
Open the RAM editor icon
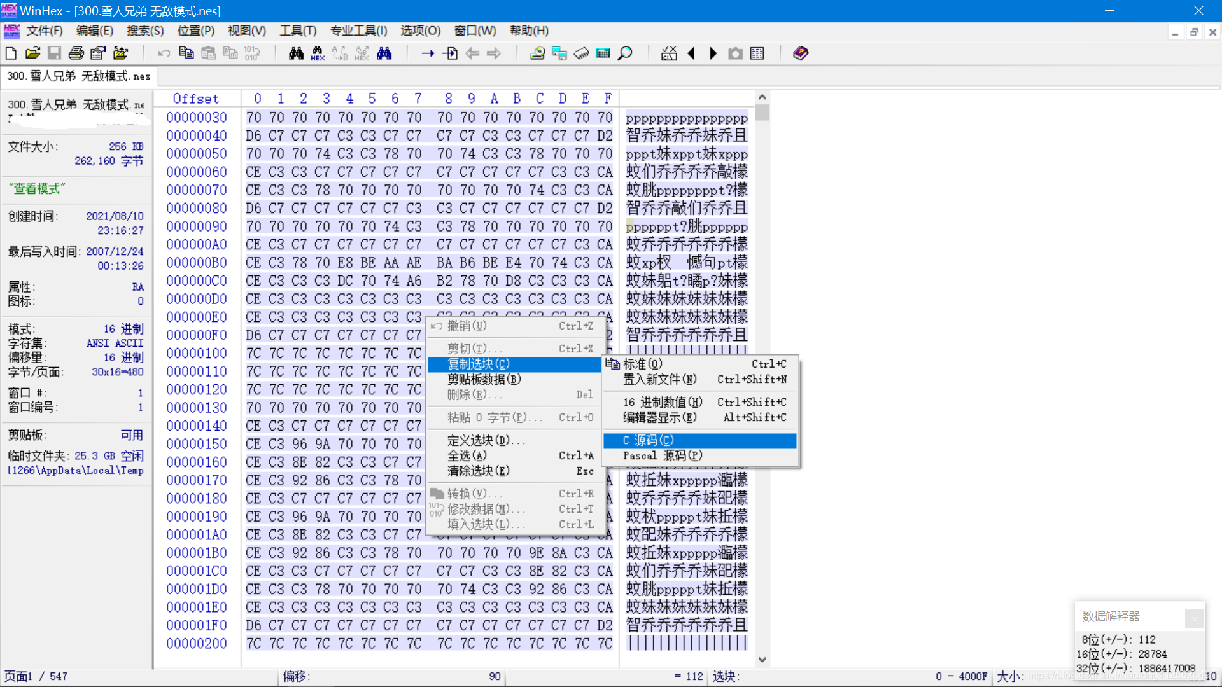coord(581,53)
